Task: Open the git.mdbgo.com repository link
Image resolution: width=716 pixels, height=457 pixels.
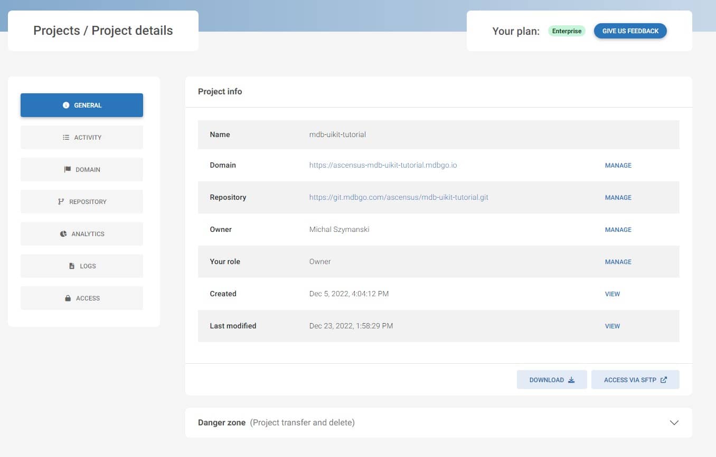Action: click(x=399, y=198)
